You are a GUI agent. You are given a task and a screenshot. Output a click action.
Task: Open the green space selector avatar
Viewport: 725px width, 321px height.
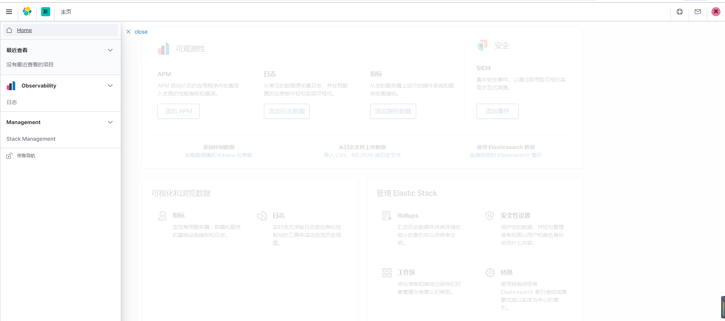[x=46, y=12]
